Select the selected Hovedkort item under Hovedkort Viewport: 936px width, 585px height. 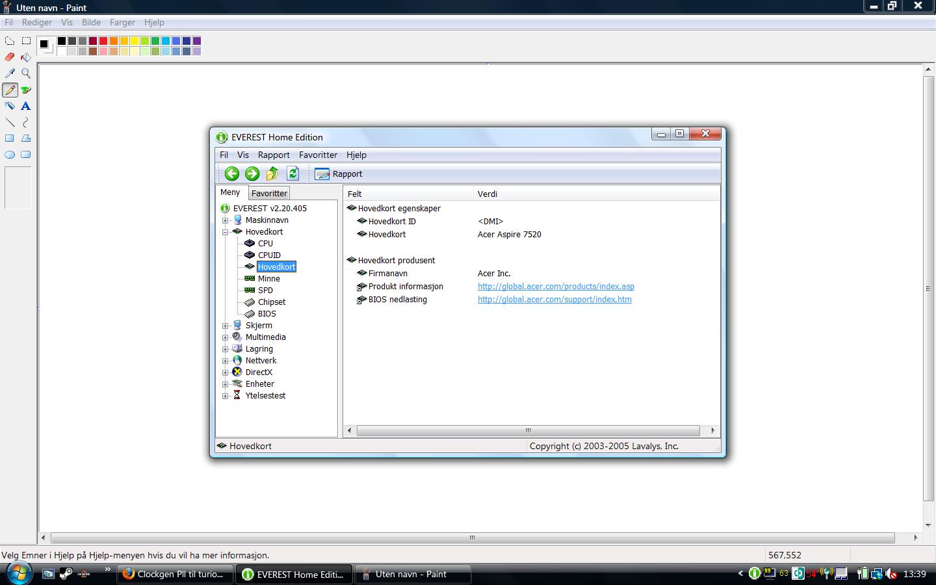point(276,266)
